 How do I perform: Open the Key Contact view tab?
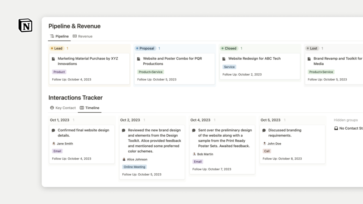point(63,108)
